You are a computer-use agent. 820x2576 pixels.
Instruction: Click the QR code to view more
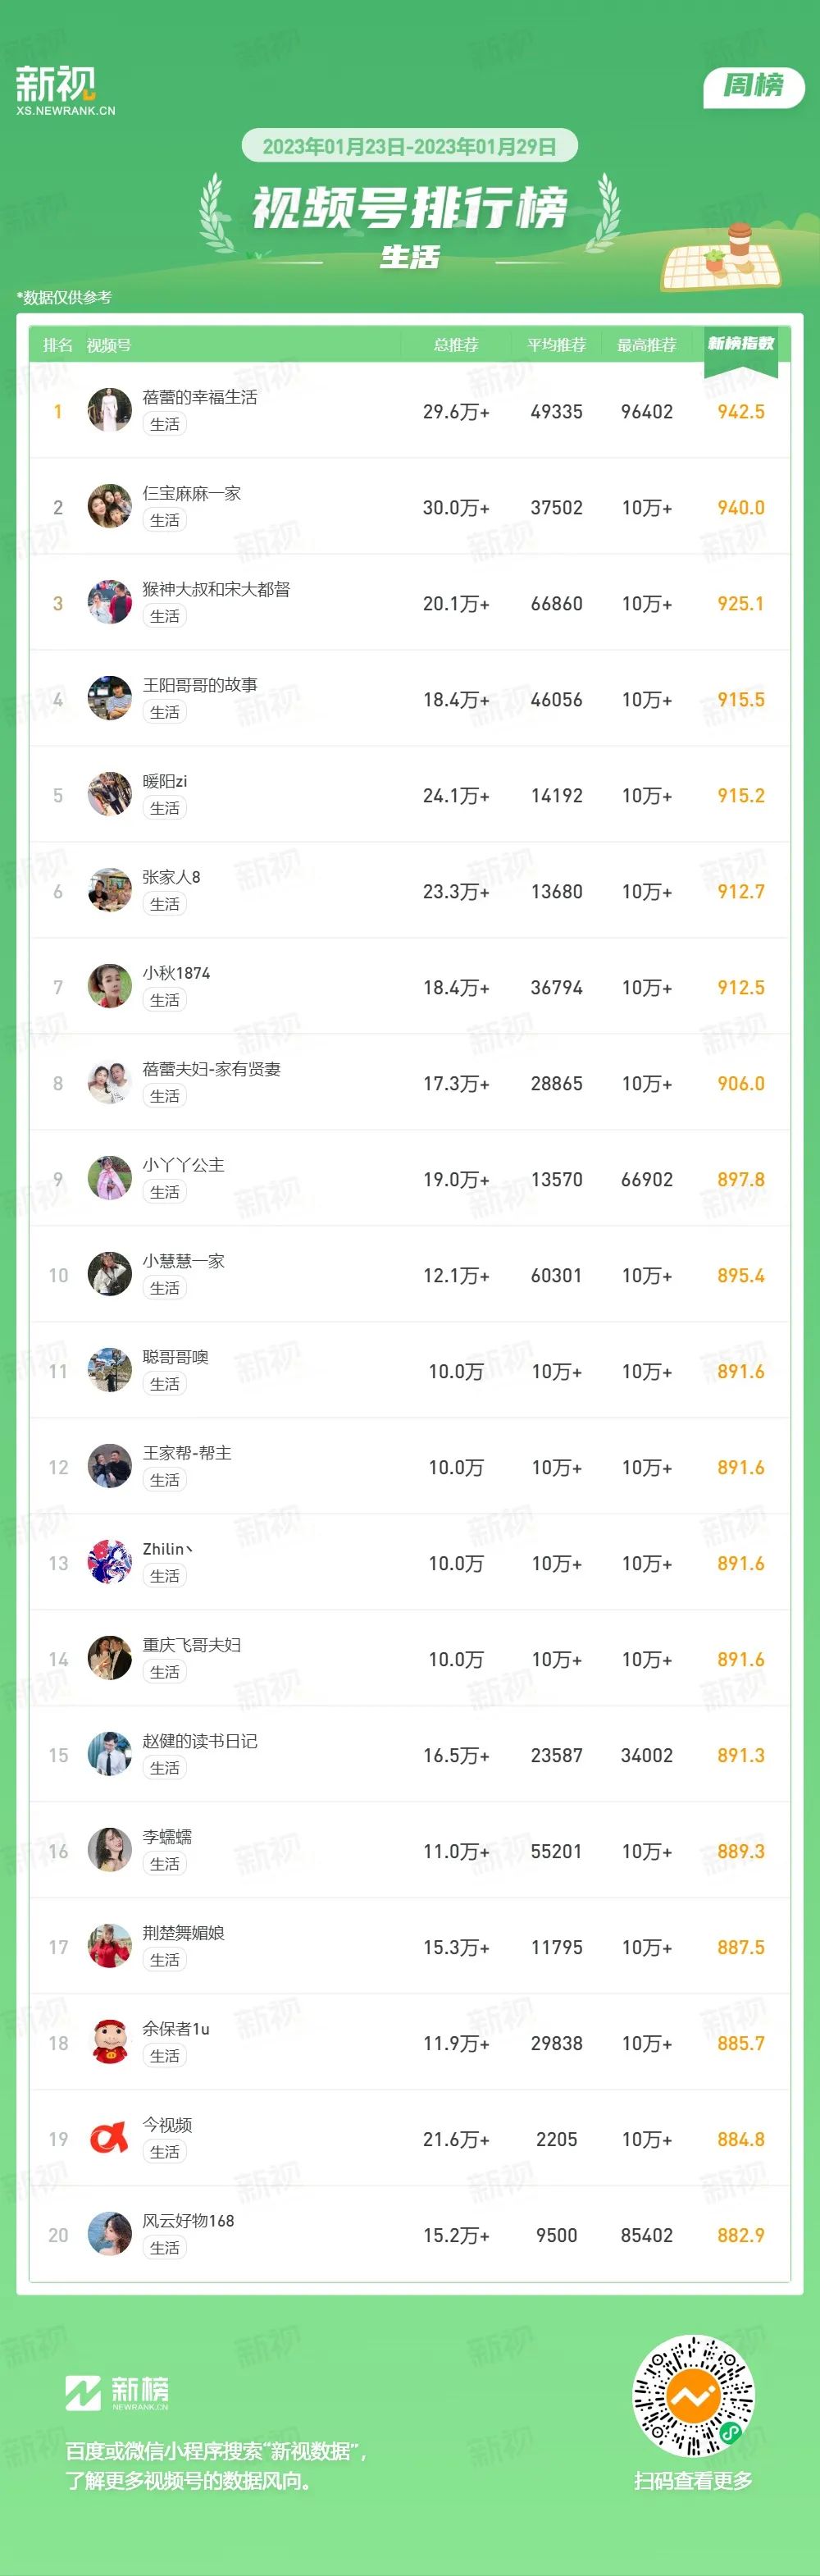(693, 2395)
